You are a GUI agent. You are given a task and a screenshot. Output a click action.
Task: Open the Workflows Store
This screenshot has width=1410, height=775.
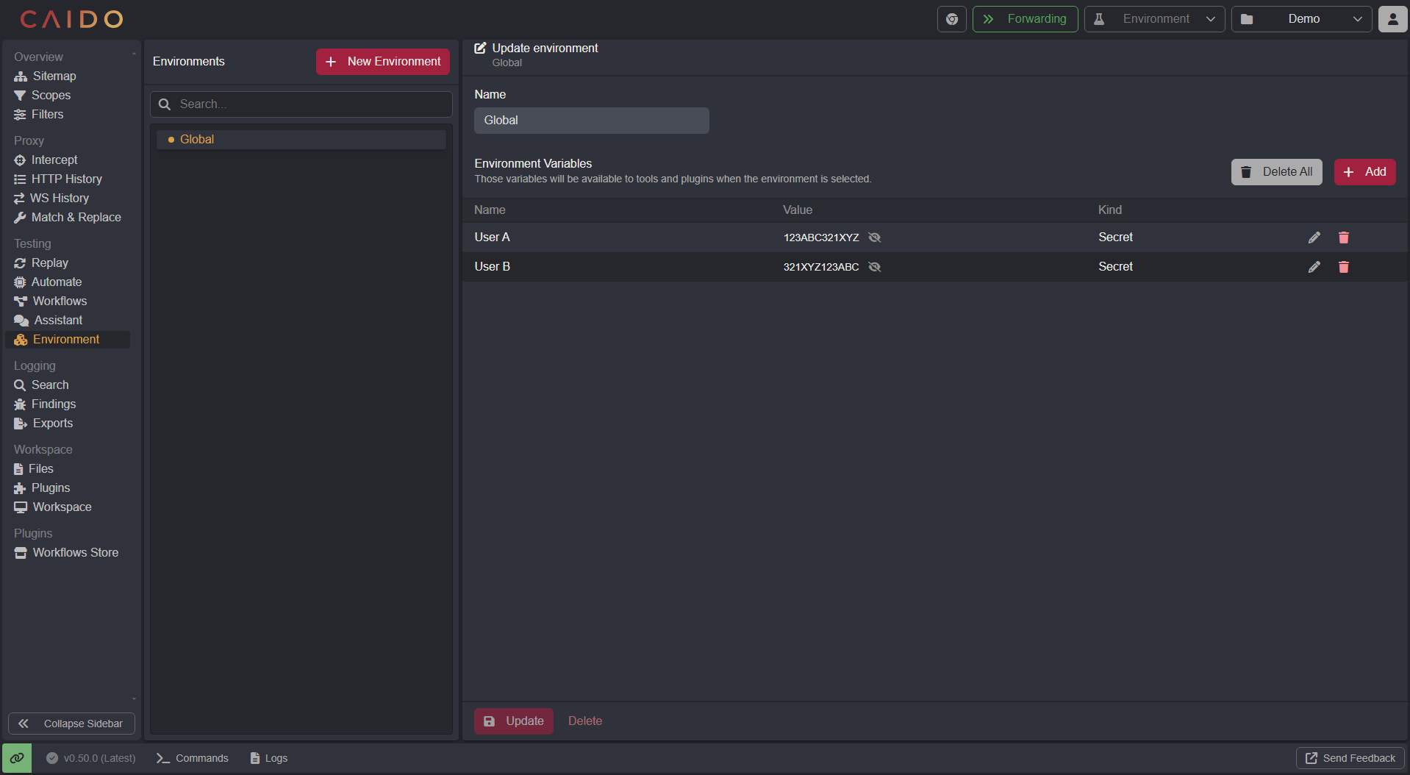75,552
